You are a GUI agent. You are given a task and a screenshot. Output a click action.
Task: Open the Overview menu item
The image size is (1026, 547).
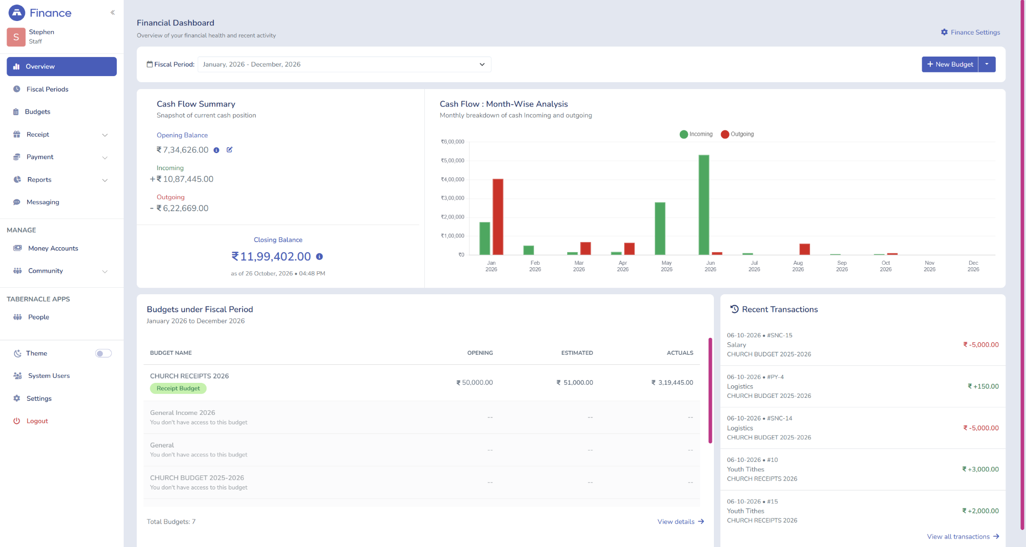tap(62, 67)
